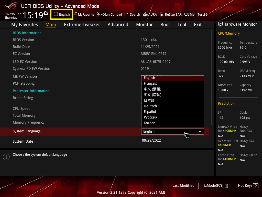
Task: Click the Total Memory label
Action: [x=24, y=116]
